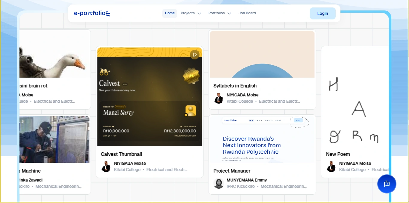The height and width of the screenshot is (203, 409).
Task: Click NIYIGABA Moise avatar on Calvest card
Action: click(x=106, y=167)
